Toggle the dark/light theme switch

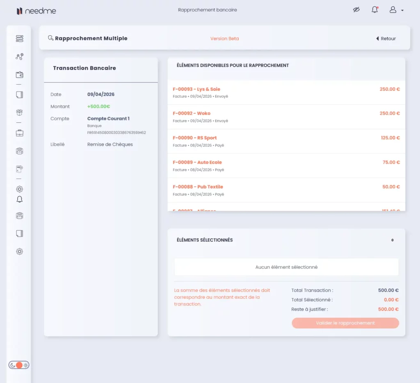(x=19, y=365)
